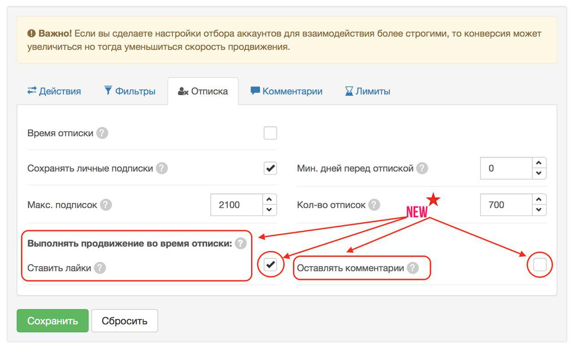Click help icon beside Оставлять комментарии
Viewport: 574px width, 349px height.
413,268
